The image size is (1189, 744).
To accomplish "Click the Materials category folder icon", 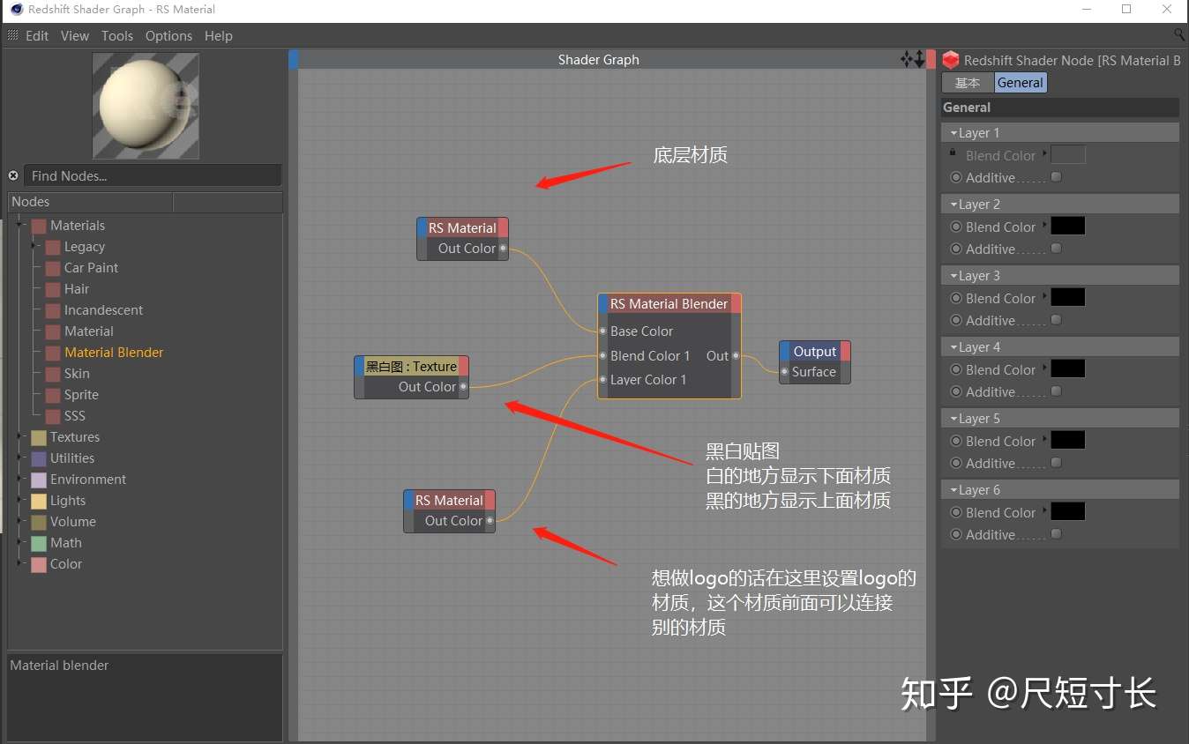I will pos(39,226).
